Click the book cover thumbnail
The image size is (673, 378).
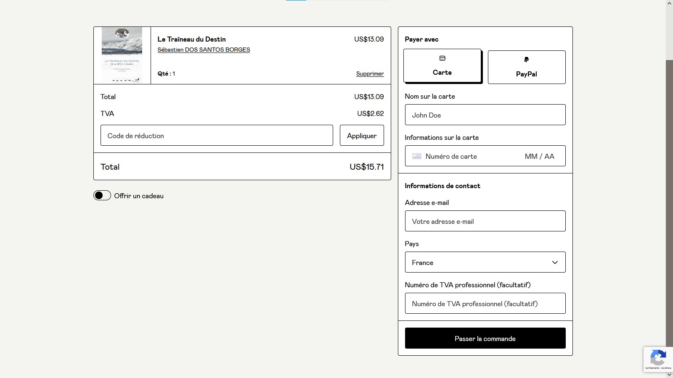click(x=122, y=55)
